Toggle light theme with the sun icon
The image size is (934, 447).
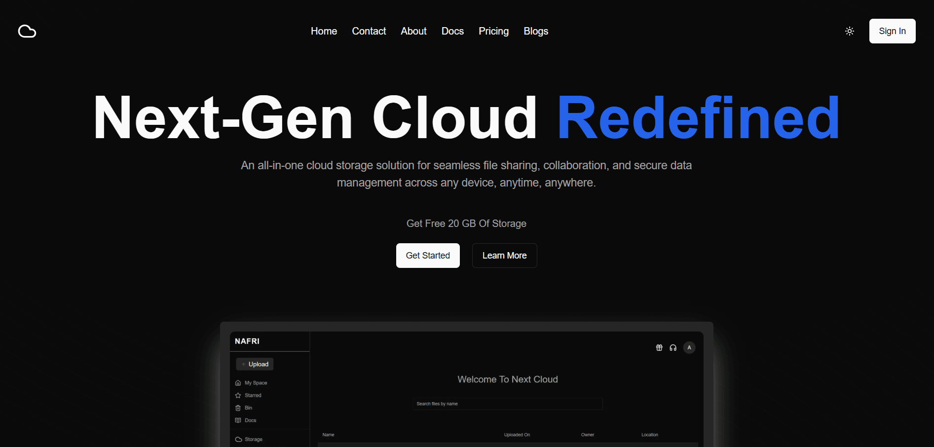pos(849,31)
